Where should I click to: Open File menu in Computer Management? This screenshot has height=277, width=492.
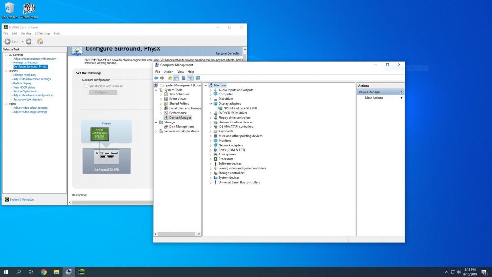158,72
